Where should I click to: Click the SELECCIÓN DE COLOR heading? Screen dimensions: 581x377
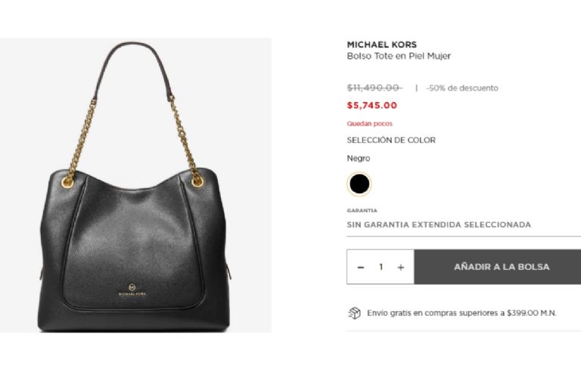391,141
